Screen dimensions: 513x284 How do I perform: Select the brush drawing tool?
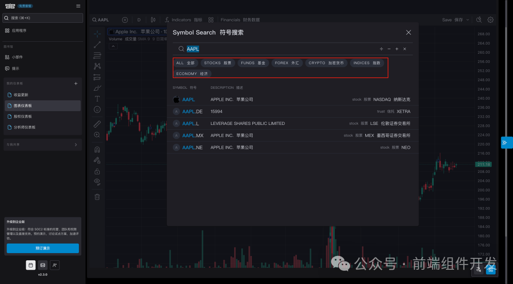(x=97, y=88)
